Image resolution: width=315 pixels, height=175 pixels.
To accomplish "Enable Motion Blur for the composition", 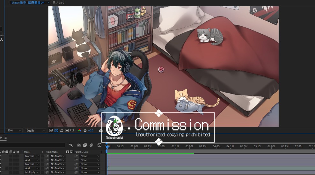I will pos(91,145).
